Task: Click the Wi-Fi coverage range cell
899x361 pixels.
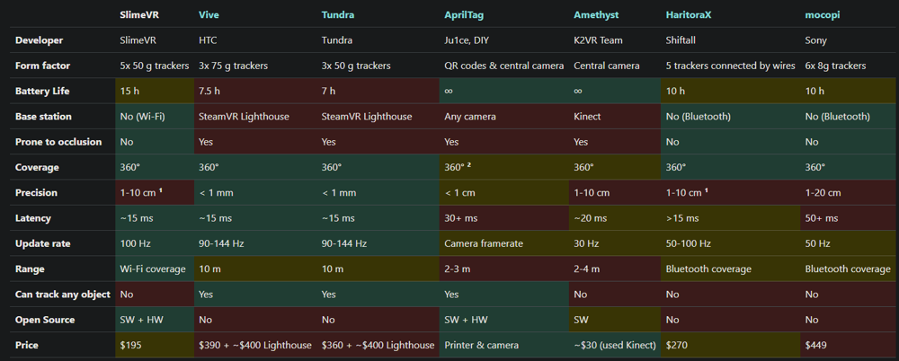Action: (x=152, y=269)
